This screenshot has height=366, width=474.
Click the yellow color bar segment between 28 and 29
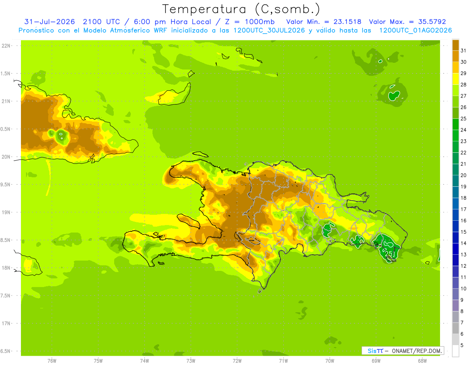point(455,79)
